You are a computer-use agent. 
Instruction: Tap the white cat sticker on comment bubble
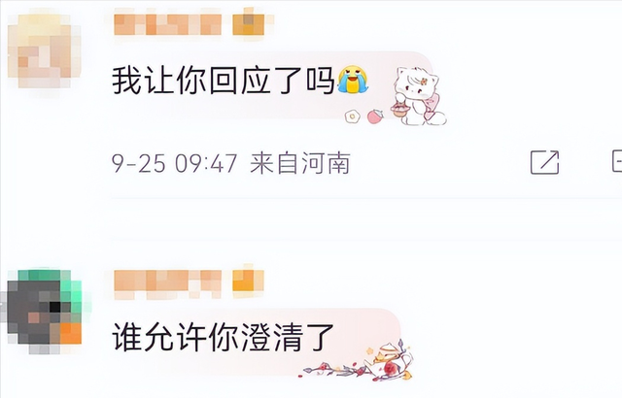click(419, 96)
